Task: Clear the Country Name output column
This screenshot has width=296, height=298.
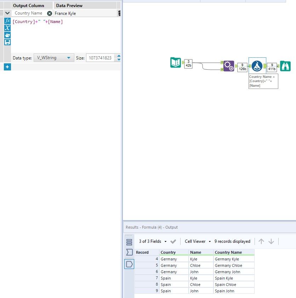Action: coord(50,13)
